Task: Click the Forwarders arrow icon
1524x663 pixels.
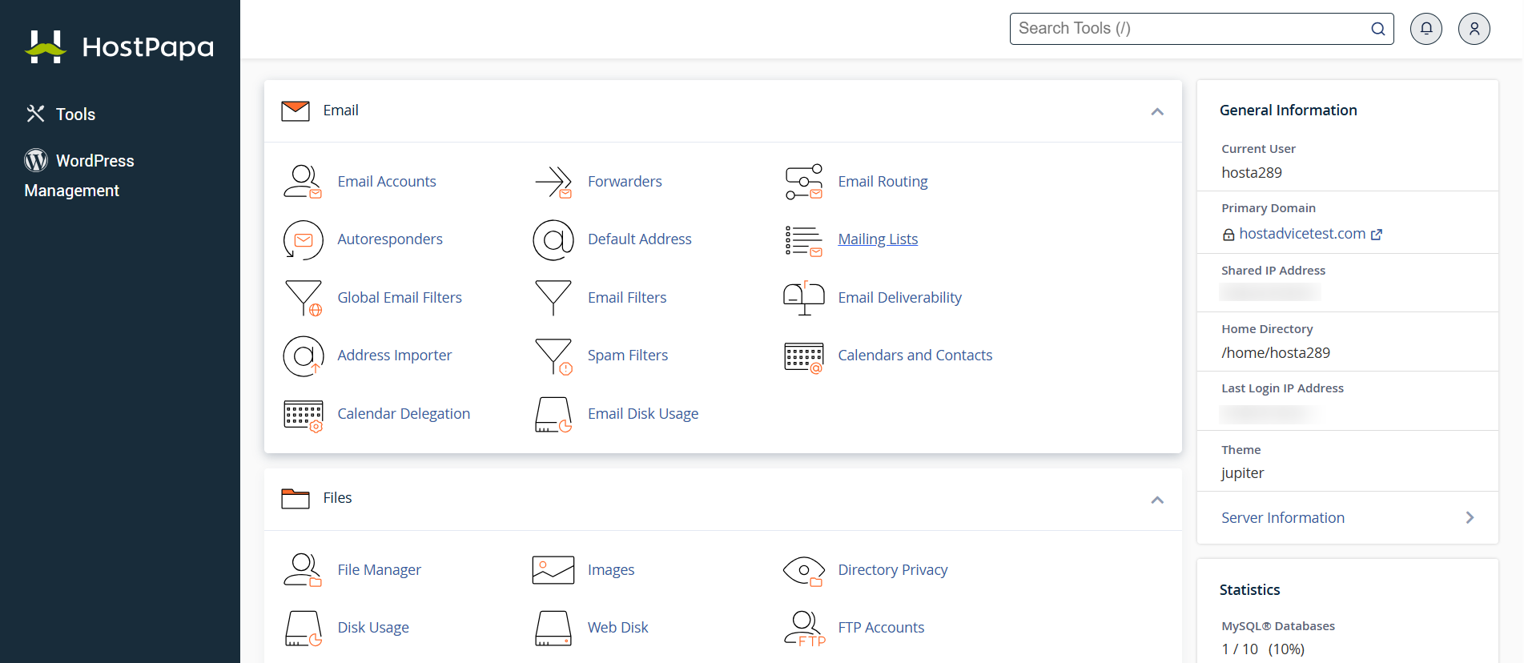Action: (x=553, y=182)
